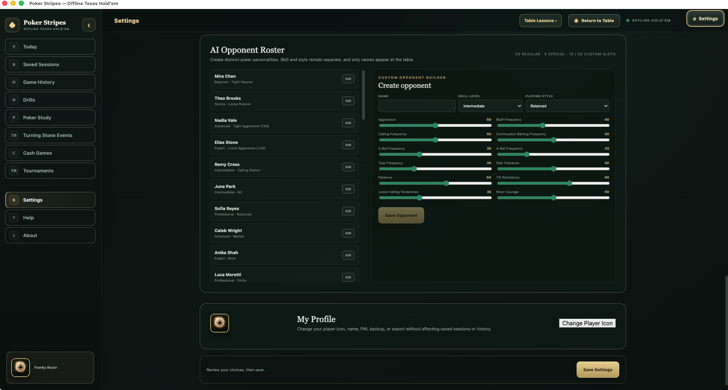Click the opponent roster list scrollbar

click(363, 95)
